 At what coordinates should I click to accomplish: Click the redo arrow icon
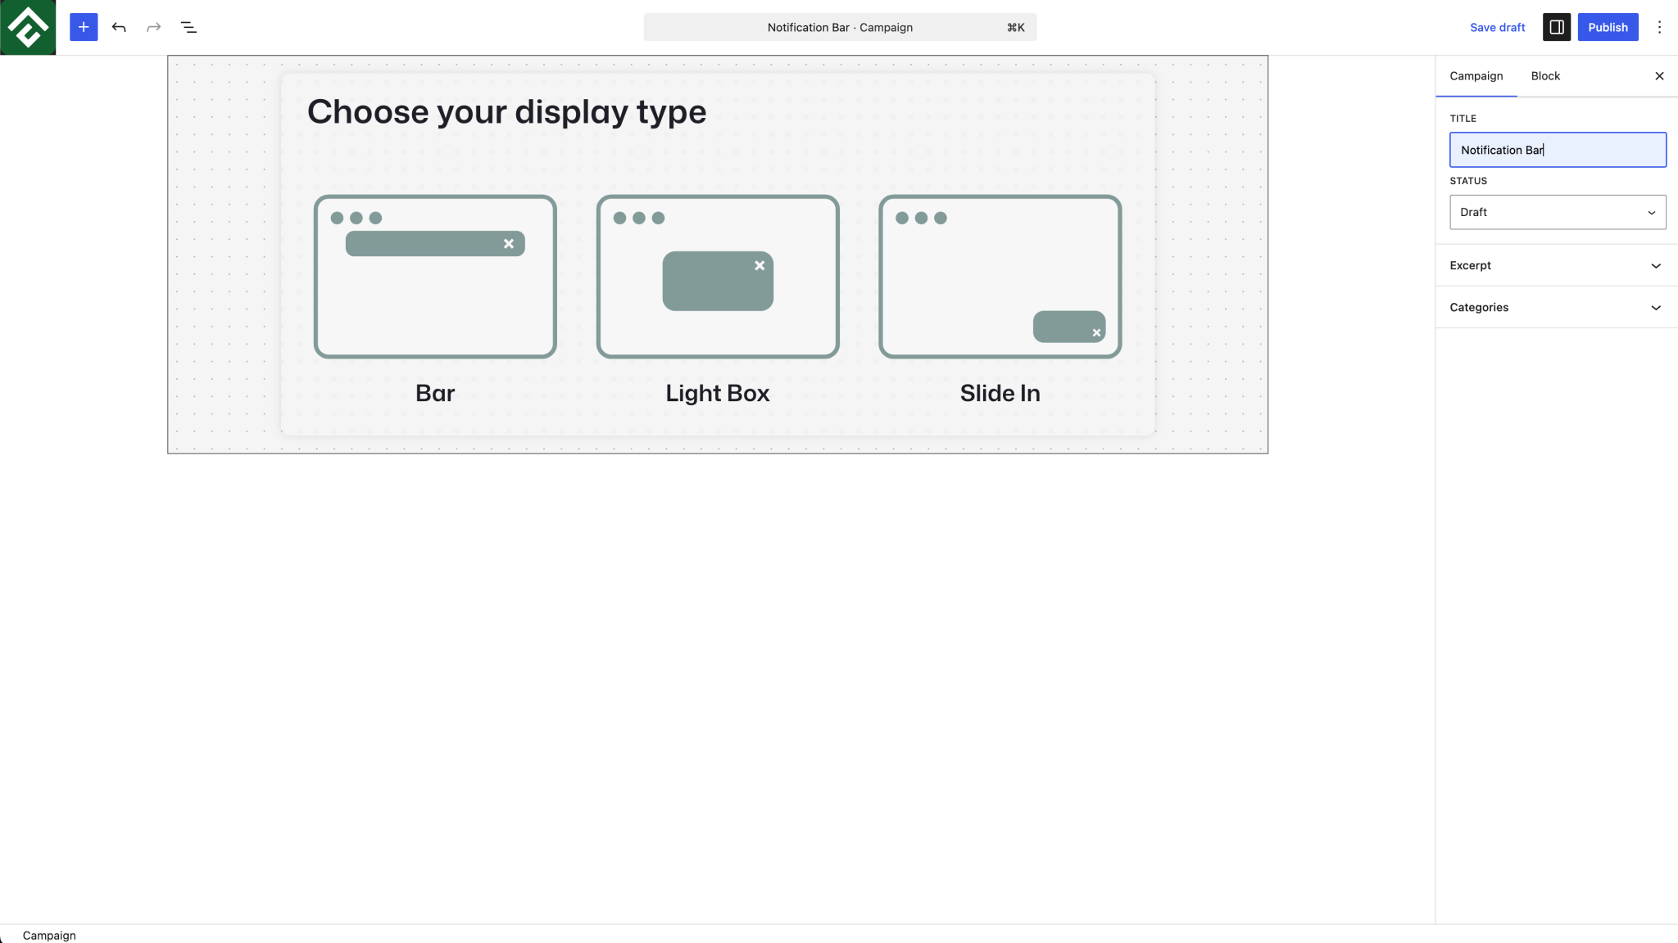click(153, 27)
